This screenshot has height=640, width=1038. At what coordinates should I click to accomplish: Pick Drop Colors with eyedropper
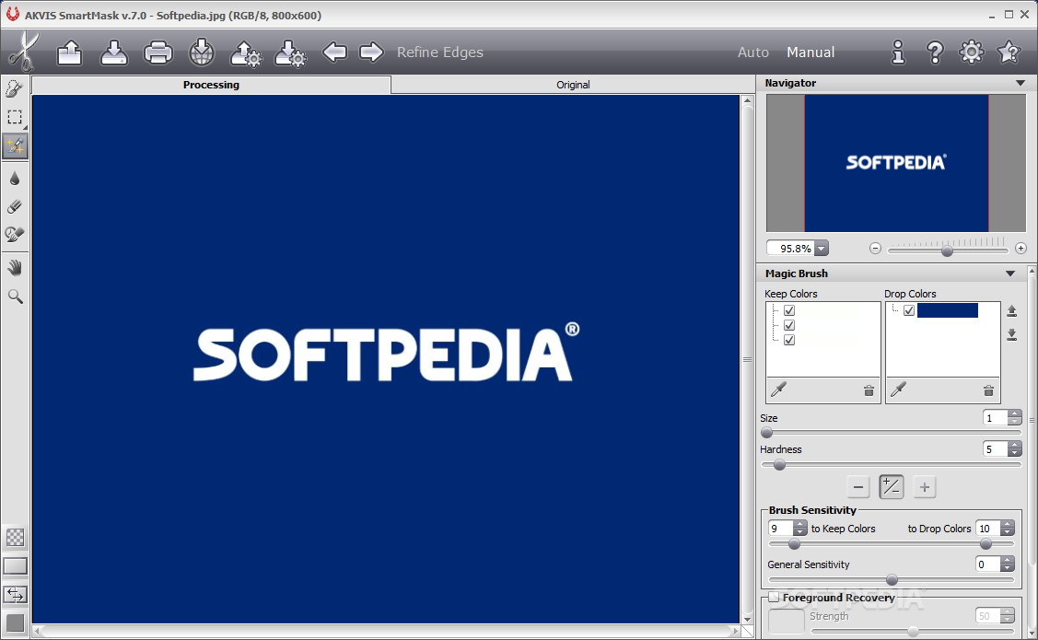(898, 390)
